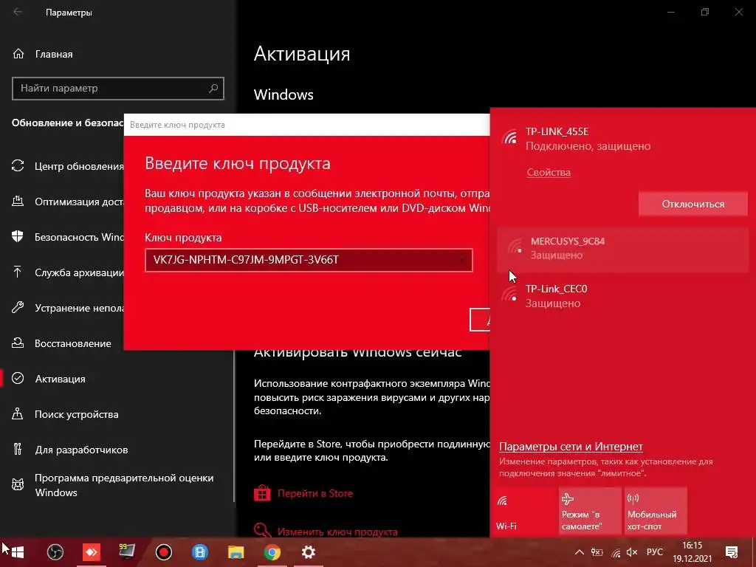The height and width of the screenshot is (567, 756).
Task: Click the Найти параметр search field
Action: [117, 89]
